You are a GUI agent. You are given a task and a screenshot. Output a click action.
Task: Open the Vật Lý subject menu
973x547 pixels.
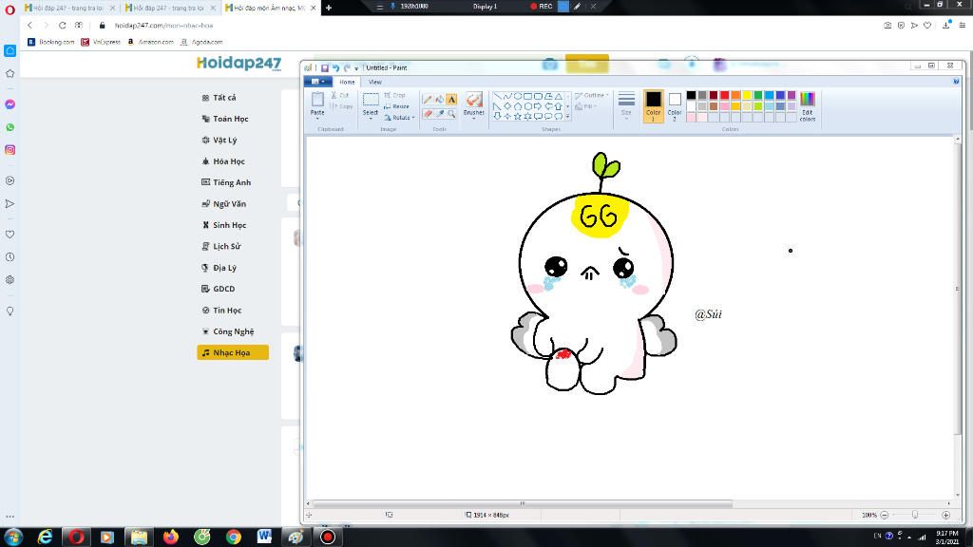point(224,141)
